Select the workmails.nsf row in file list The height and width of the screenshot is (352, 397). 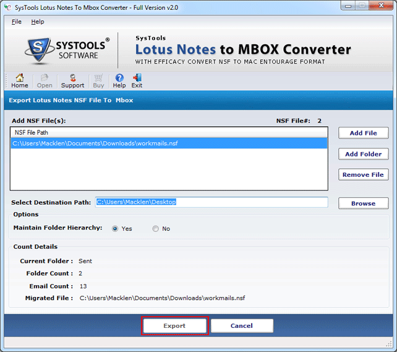[169, 144]
